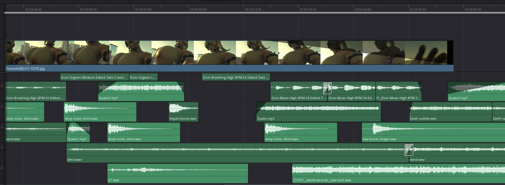The width and height of the screenshot is (505, 185).
Task: Select the low boom, longer.wav clip
Action: point(433,132)
